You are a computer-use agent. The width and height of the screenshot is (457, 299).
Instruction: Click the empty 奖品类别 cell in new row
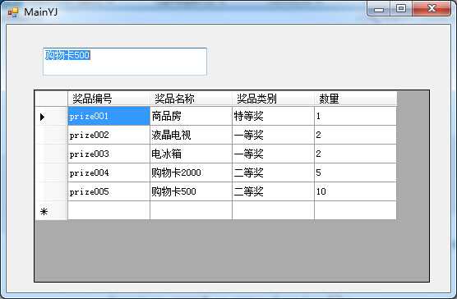click(x=273, y=210)
